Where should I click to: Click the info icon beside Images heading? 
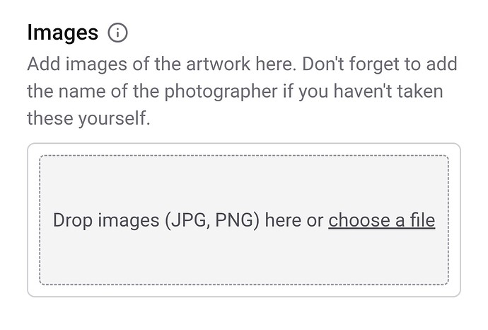[117, 33]
